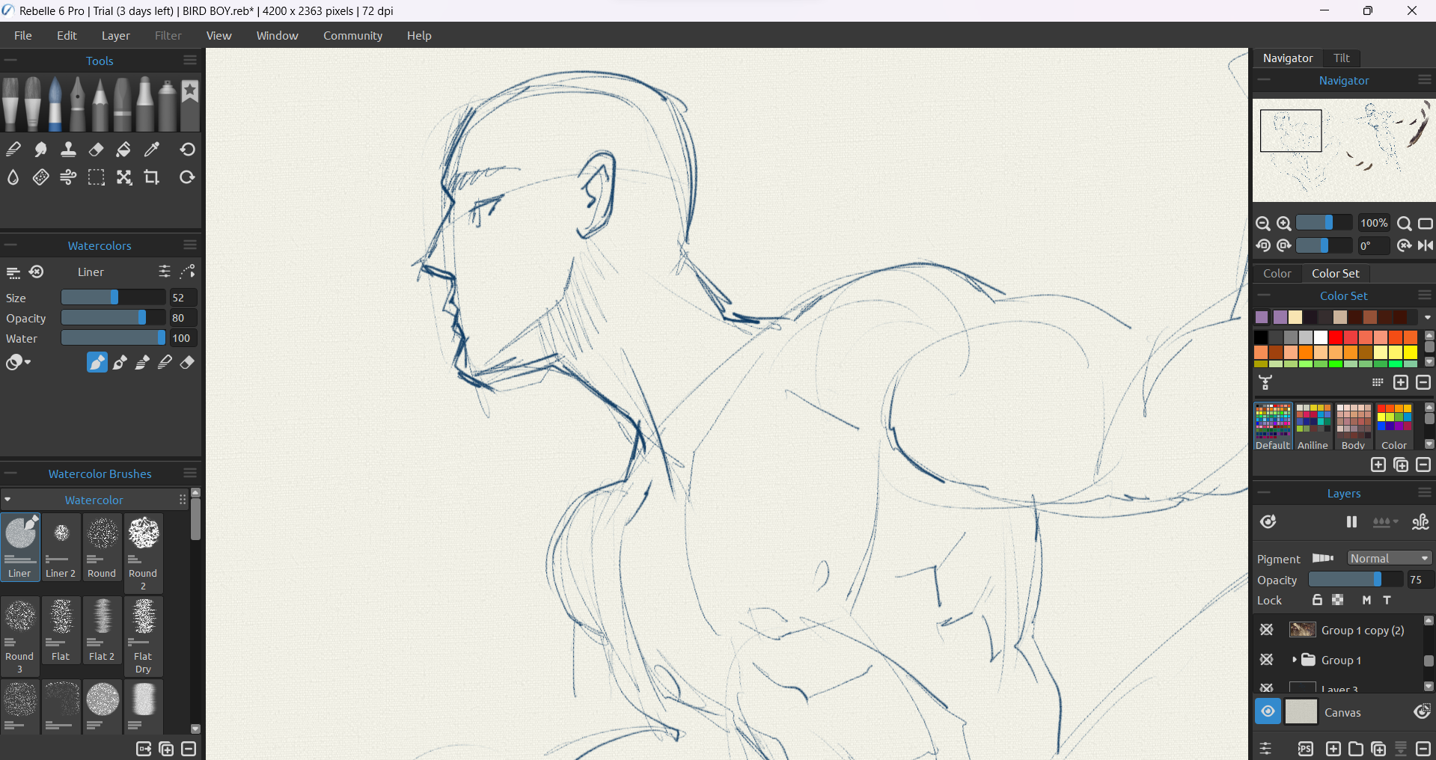Viewport: 1436px width, 760px height.
Task: Create a new layer group folder
Action: click(x=1356, y=749)
